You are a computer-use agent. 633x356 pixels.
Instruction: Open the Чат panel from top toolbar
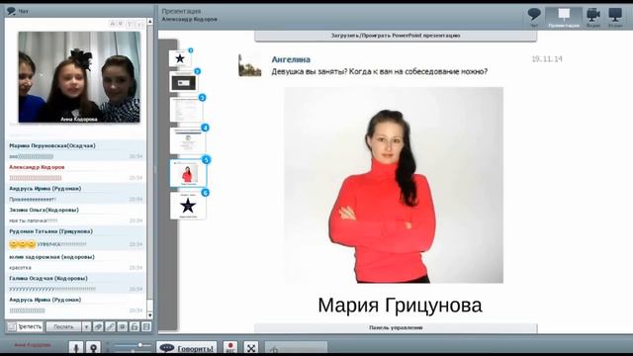[x=534, y=17]
